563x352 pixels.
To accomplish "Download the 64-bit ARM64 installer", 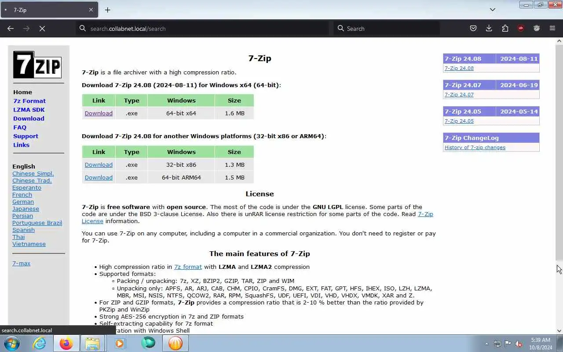I will pos(99,177).
